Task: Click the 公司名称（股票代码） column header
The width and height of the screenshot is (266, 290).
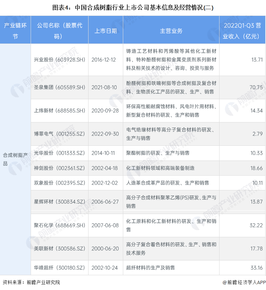Action: 59,31
